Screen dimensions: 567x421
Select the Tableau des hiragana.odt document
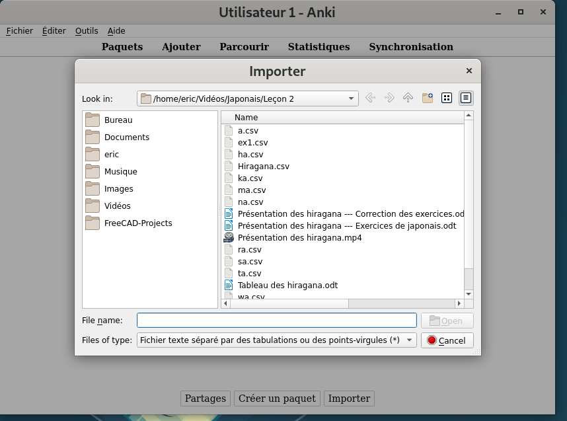pos(287,286)
